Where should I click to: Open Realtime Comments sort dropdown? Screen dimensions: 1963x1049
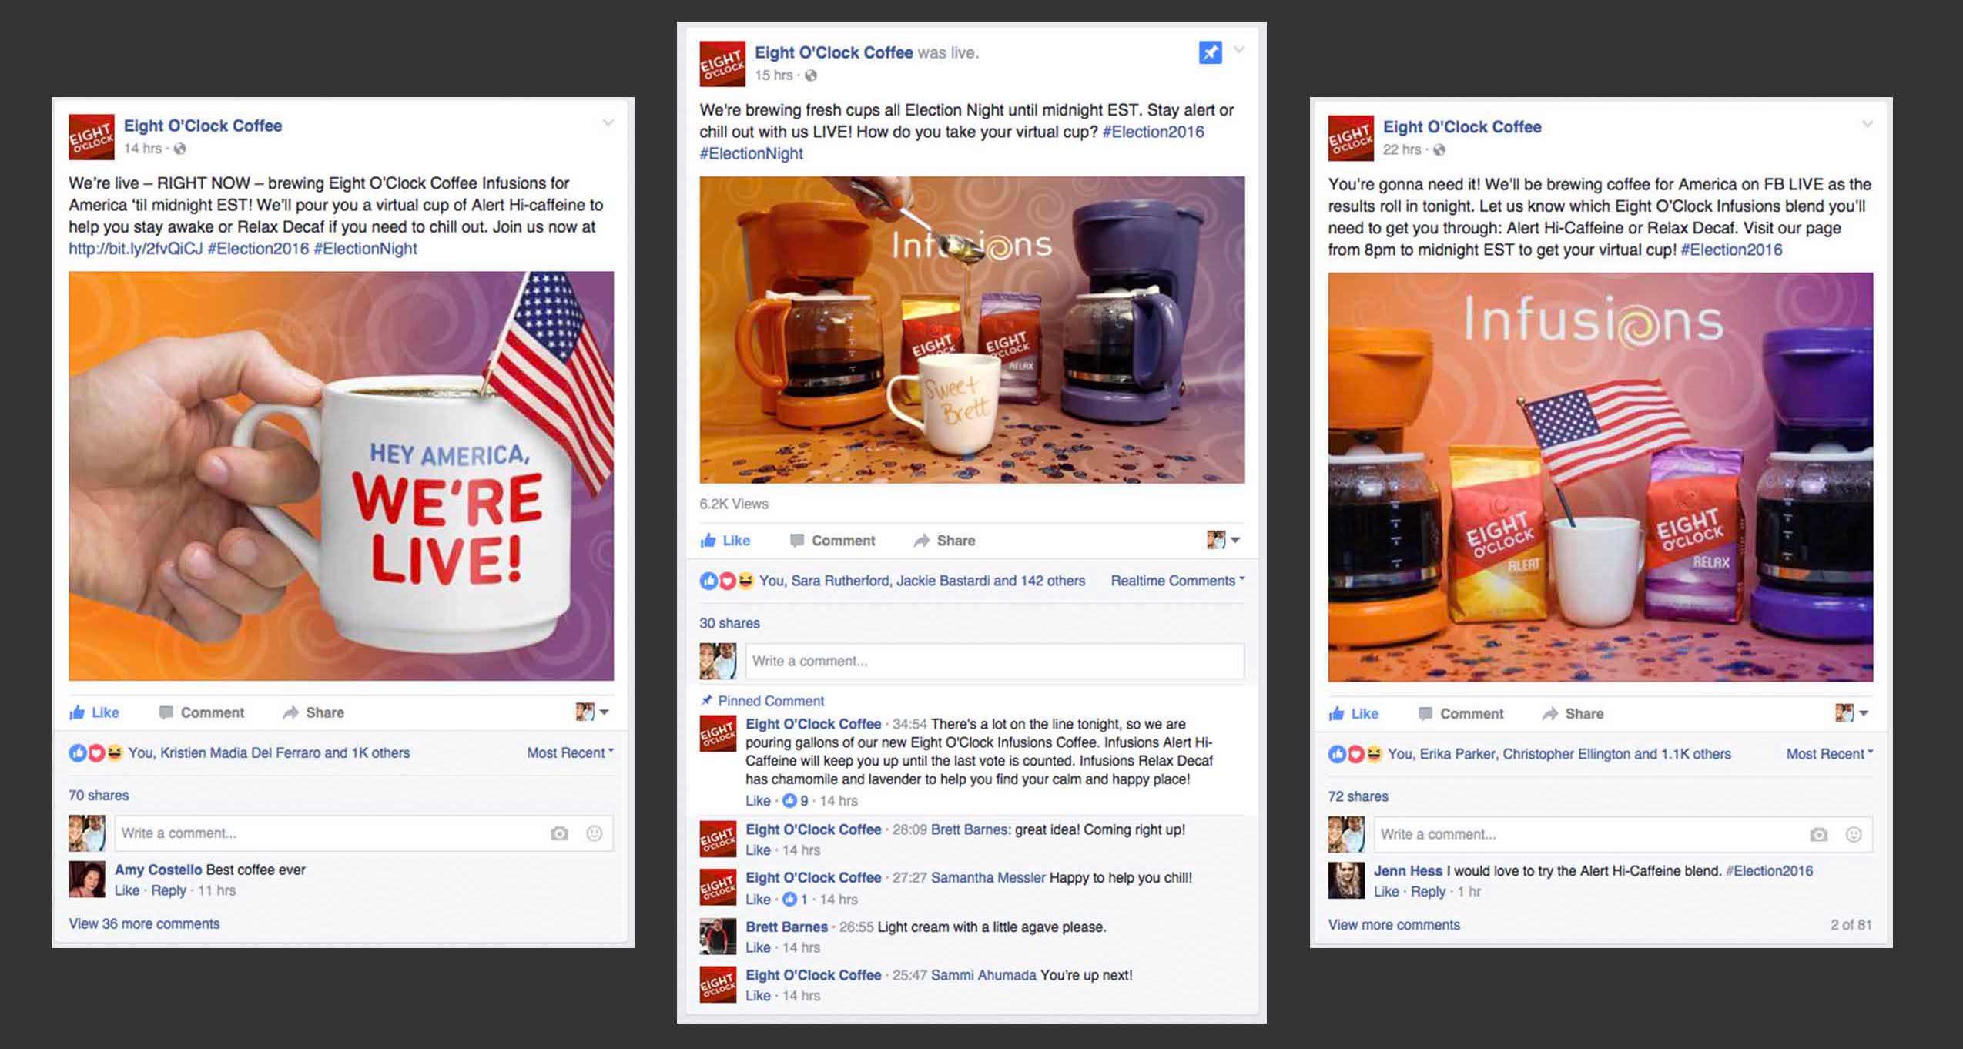1177,581
